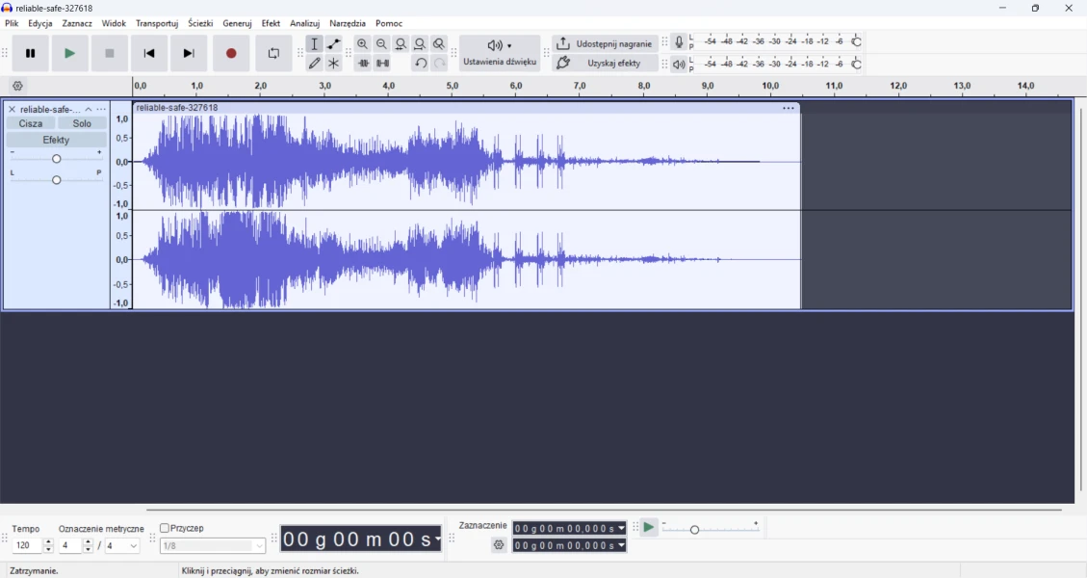Viewport: 1087px width, 578px height.
Task: Open the Efekt menu
Action: tap(271, 24)
